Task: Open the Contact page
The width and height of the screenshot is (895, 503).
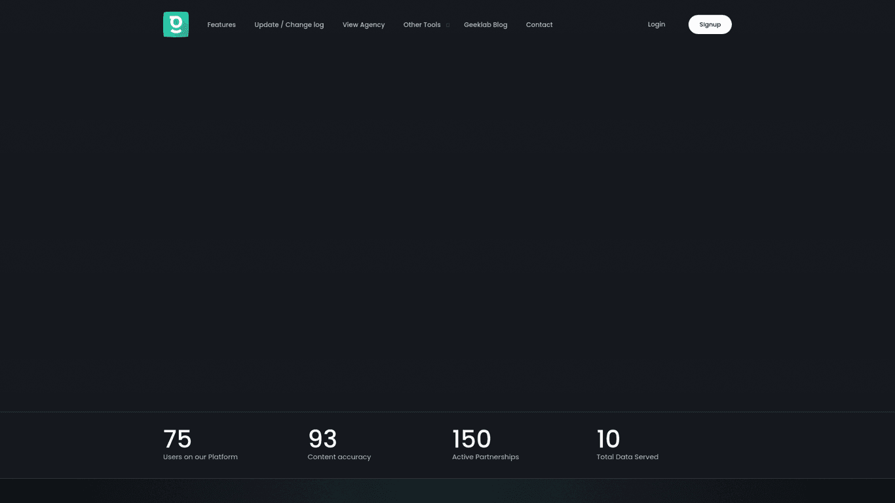Action: point(539,24)
